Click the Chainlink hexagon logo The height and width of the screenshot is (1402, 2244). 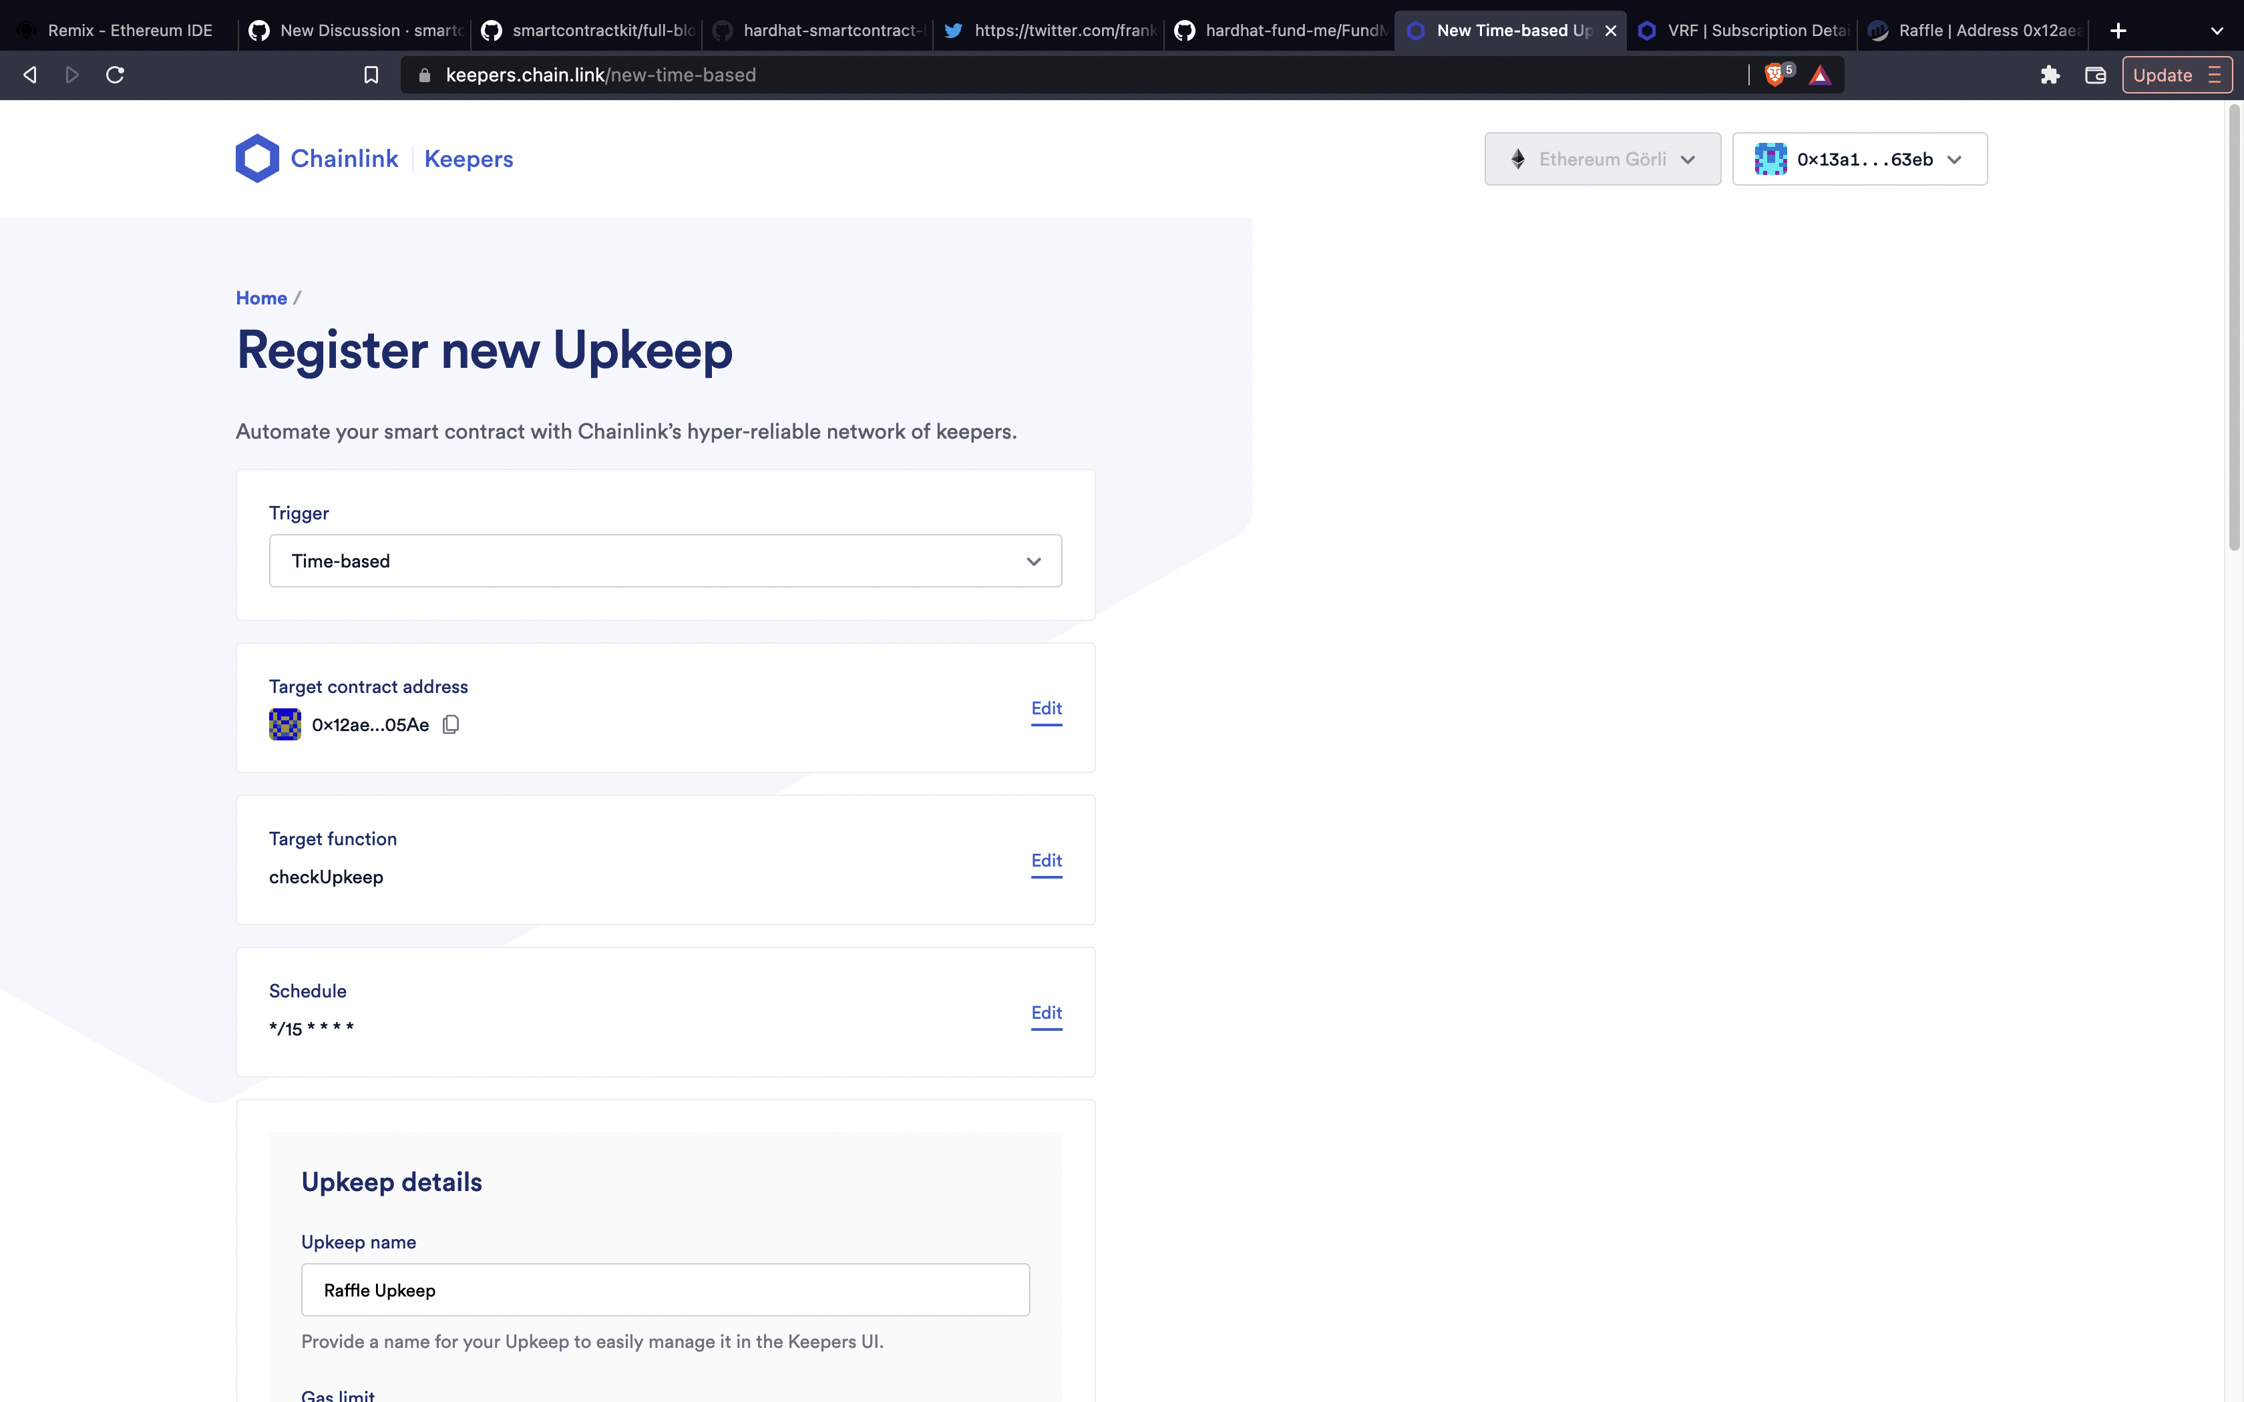coord(257,159)
